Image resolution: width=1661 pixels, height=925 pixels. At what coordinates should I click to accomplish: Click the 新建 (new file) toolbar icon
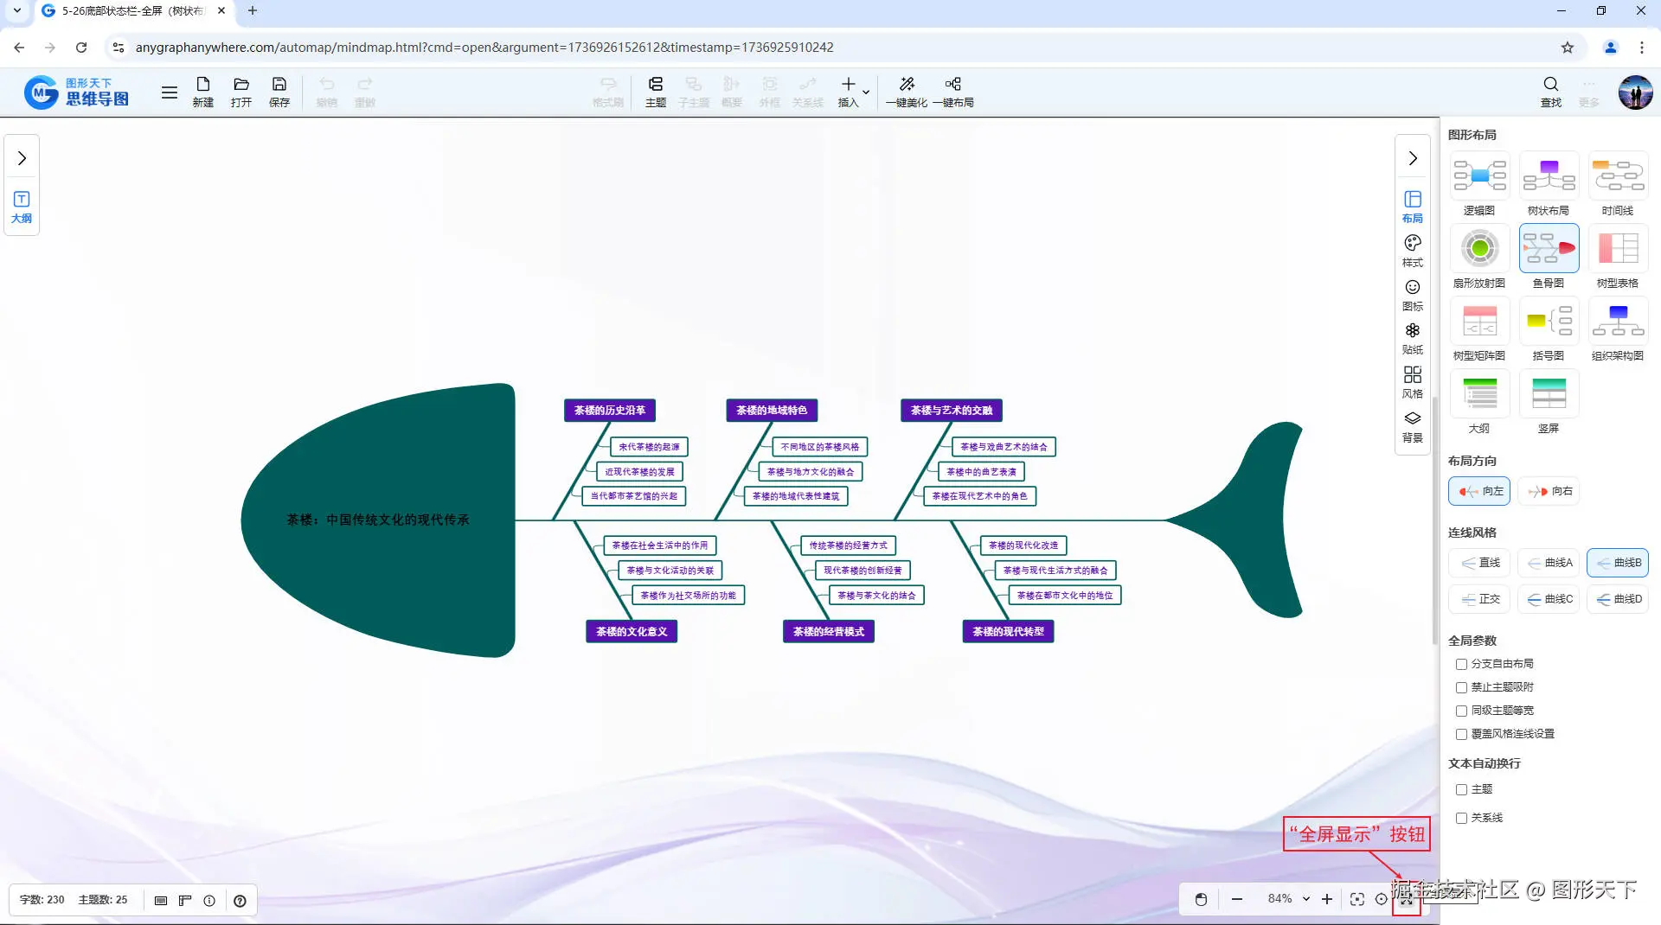[203, 91]
